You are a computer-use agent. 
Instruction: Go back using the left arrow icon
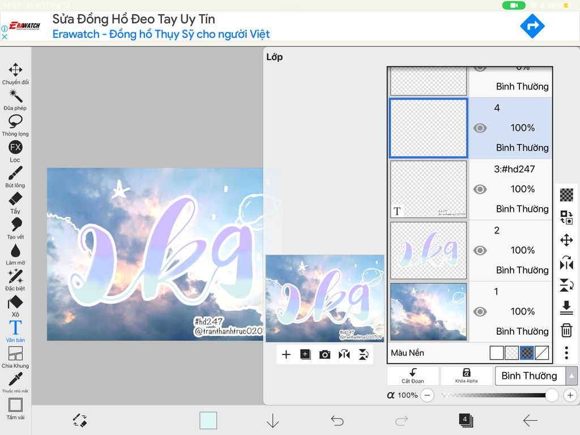click(530, 421)
